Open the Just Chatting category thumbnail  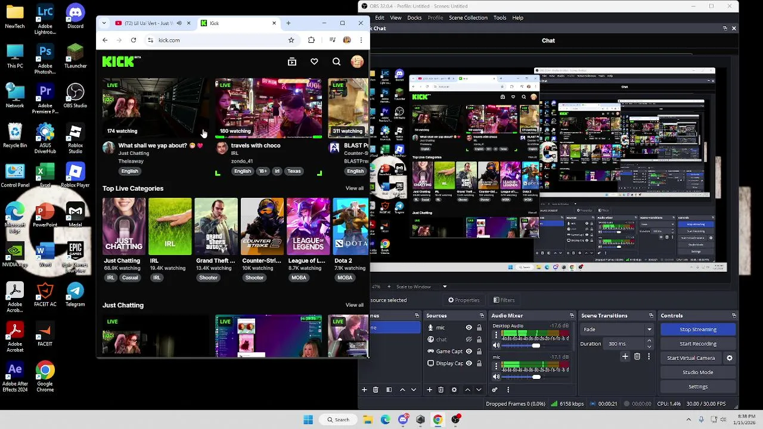click(123, 226)
